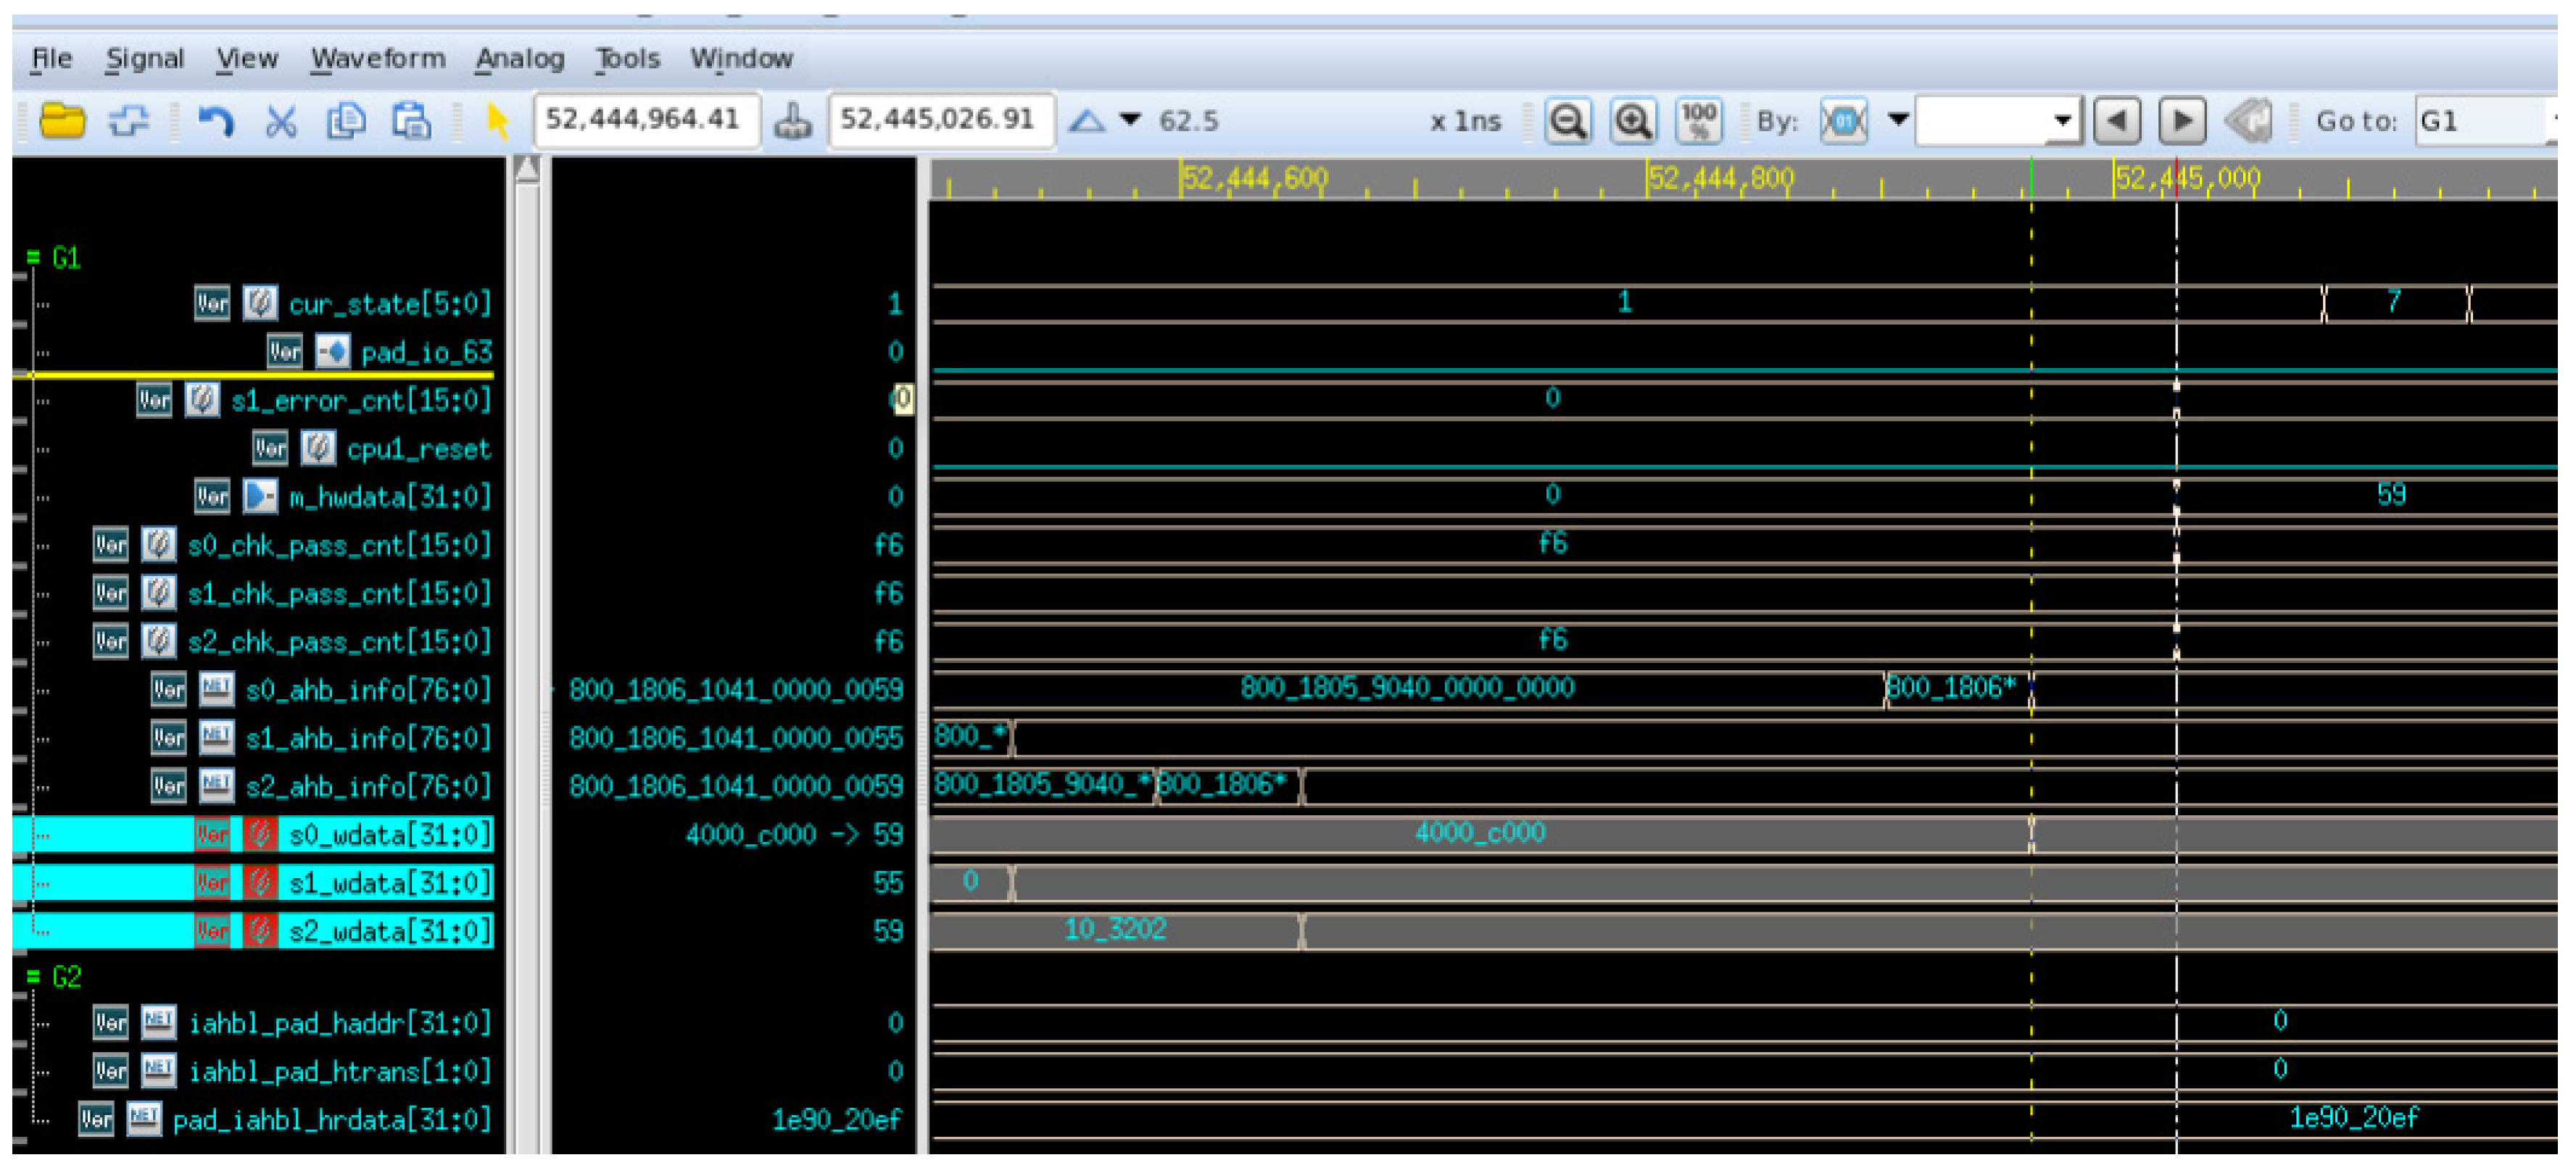The width and height of the screenshot is (2576, 1168).
Task: Click the NET icon beside iahbl_pad_haddr[31:0]
Action: [159, 1022]
